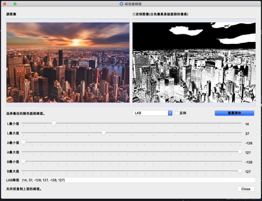The height and width of the screenshot is (201, 262).
Task: Click the B最小值 value -128
Action: (x=249, y=162)
